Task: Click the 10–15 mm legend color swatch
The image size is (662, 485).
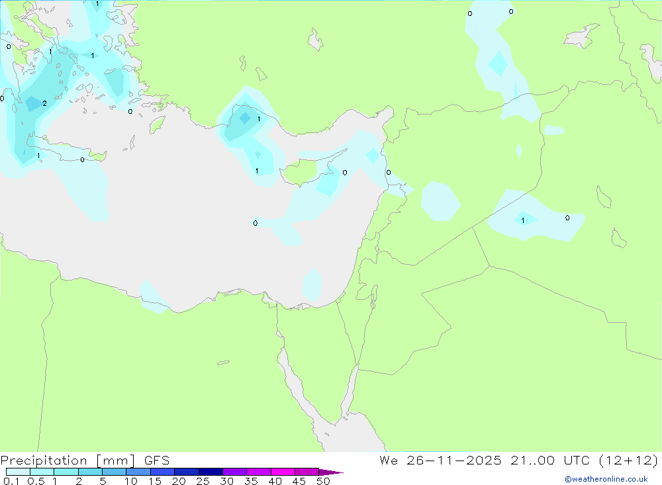Action: 138,472
